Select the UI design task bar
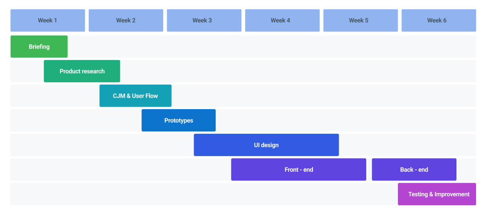 [266, 145]
